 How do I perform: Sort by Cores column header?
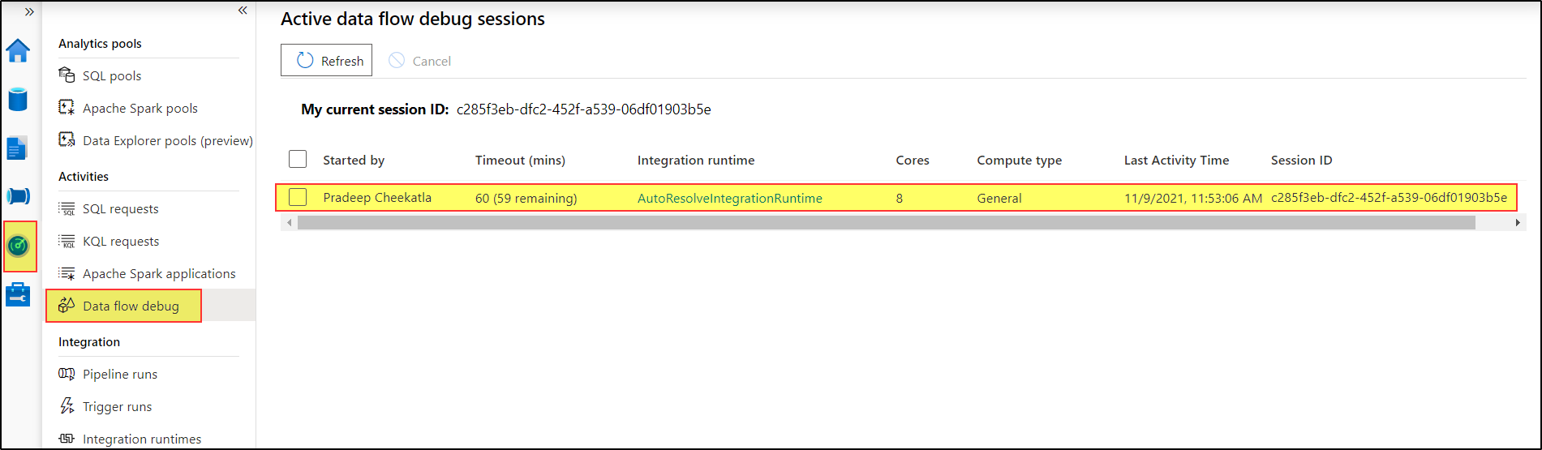point(913,160)
